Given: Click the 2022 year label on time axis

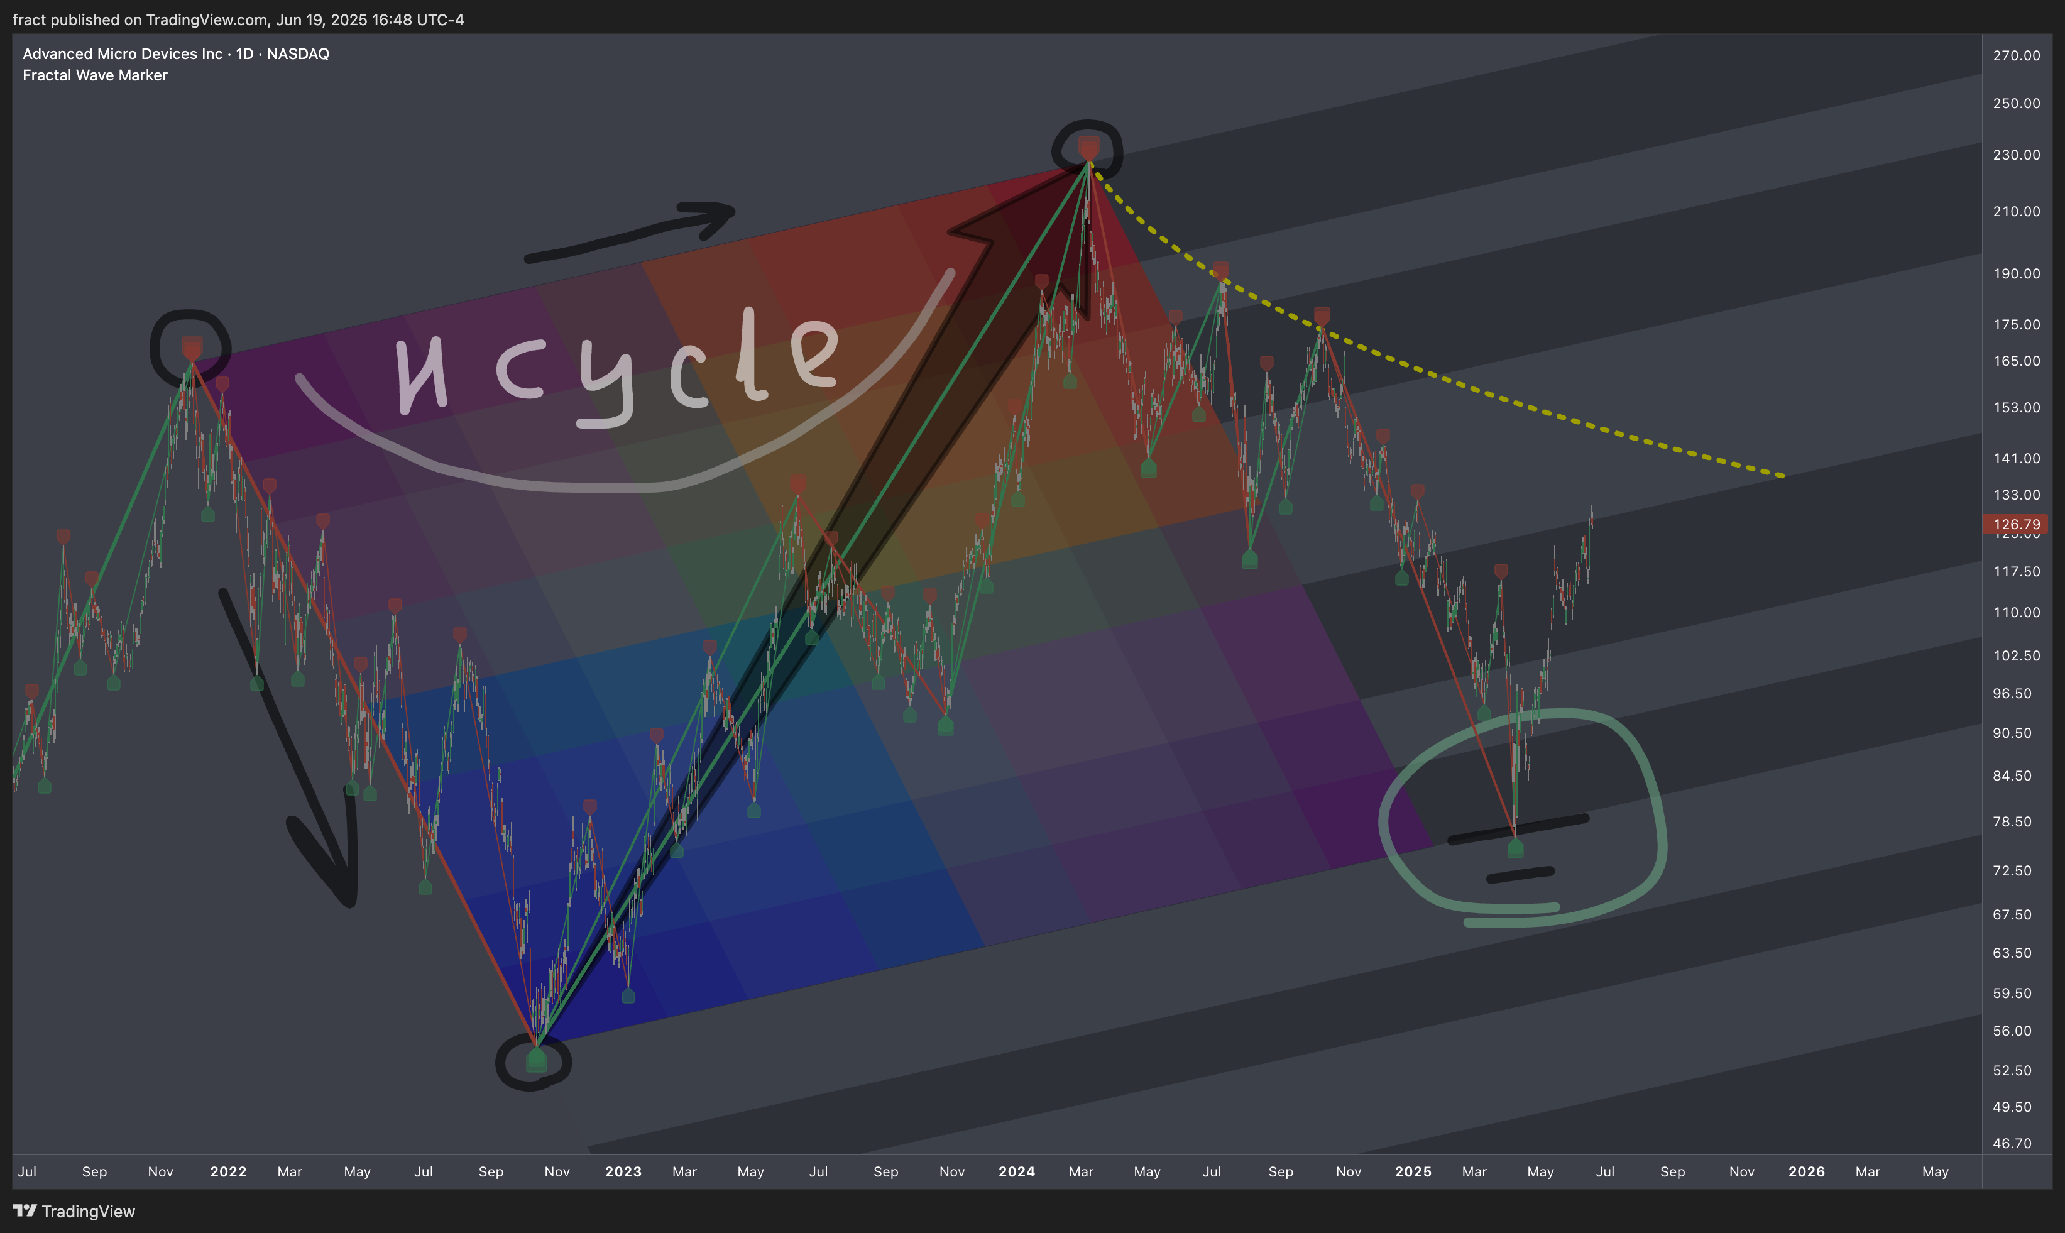Looking at the screenshot, I should [228, 1171].
